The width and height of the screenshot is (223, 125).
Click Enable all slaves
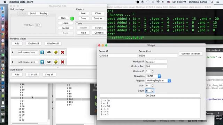(33, 43)
